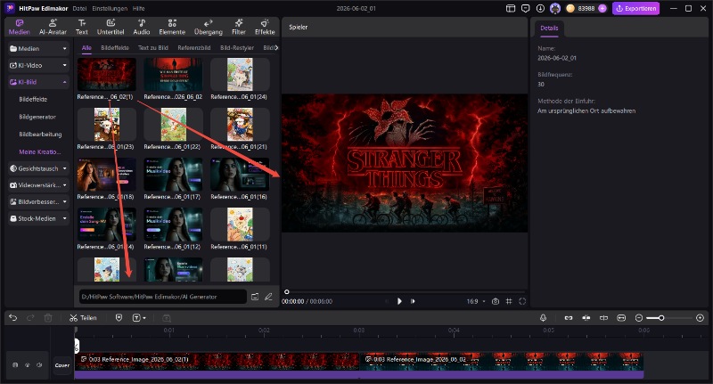Click the Exportieren button
Image resolution: width=713 pixels, height=384 pixels.
point(635,8)
